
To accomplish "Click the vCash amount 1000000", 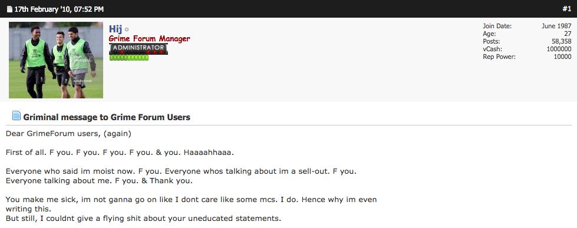I will (x=559, y=49).
